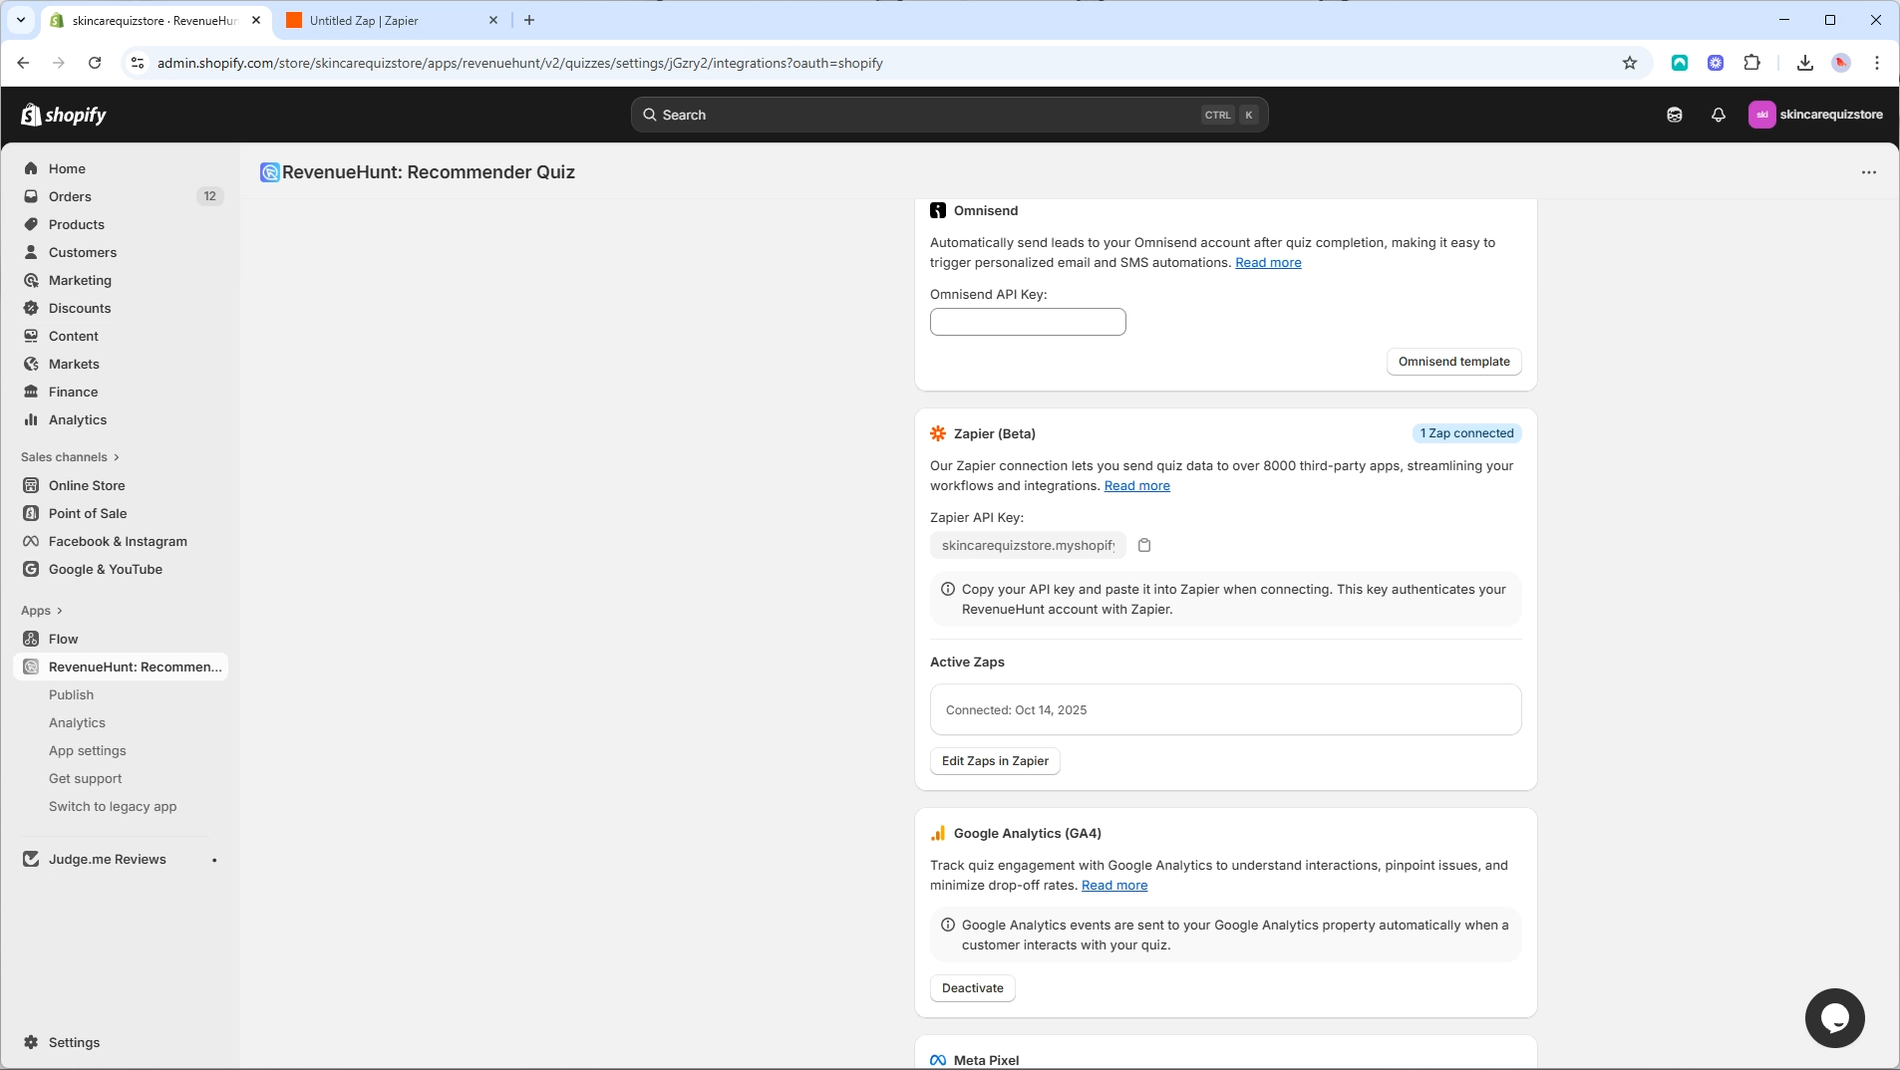The height and width of the screenshot is (1070, 1900).
Task: Open the quiz overflow menu
Action: coord(1869,171)
